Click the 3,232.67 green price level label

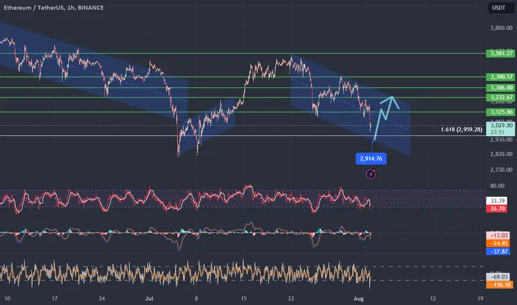click(500, 97)
